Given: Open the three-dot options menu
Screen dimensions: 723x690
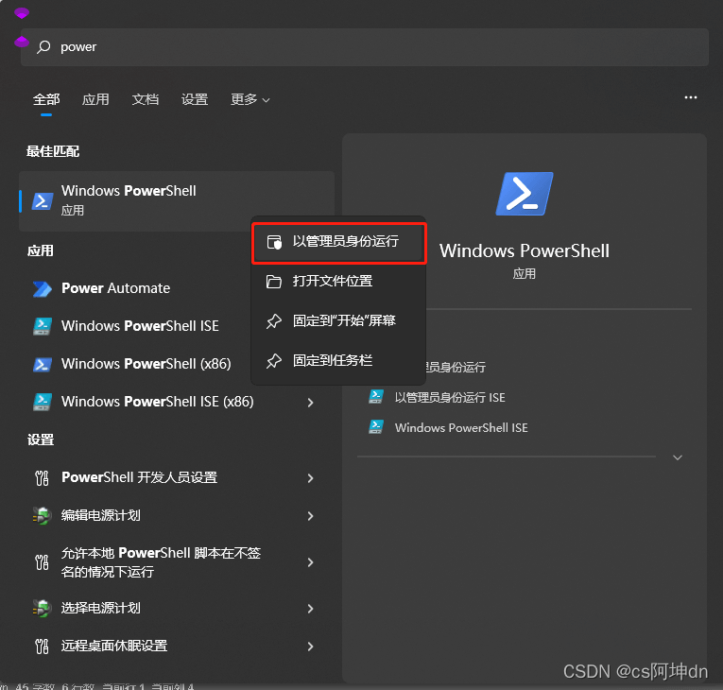Looking at the screenshot, I should (690, 97).
